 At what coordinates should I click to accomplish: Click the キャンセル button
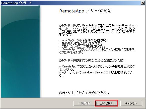(131, 103)
